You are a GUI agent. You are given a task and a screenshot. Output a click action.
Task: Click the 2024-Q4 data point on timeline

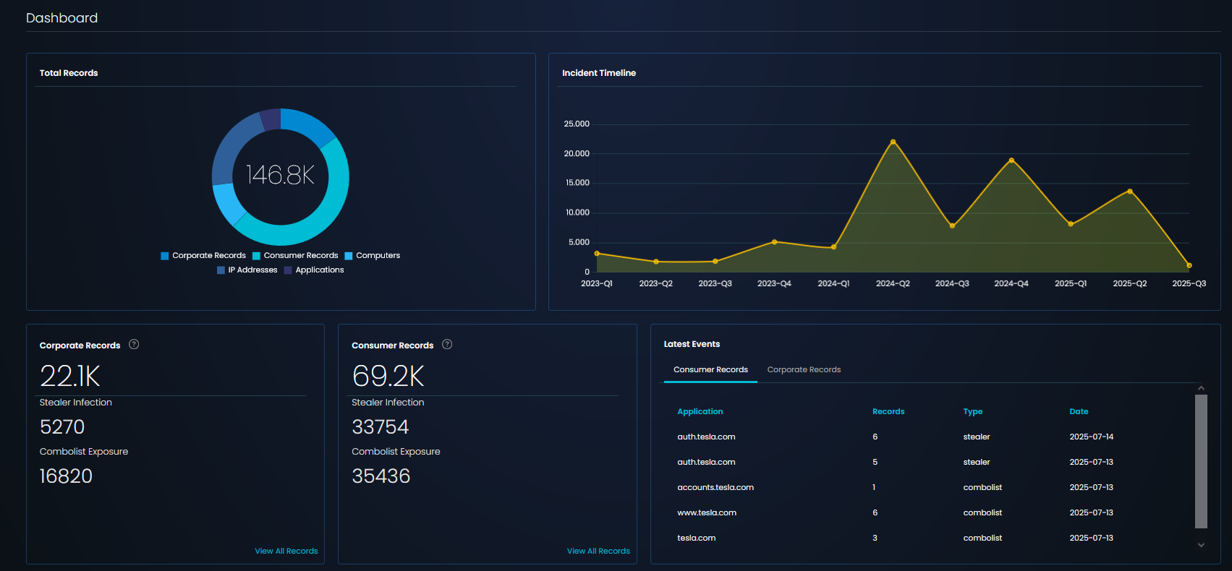pyautogui.click(x=1011, y=160)
